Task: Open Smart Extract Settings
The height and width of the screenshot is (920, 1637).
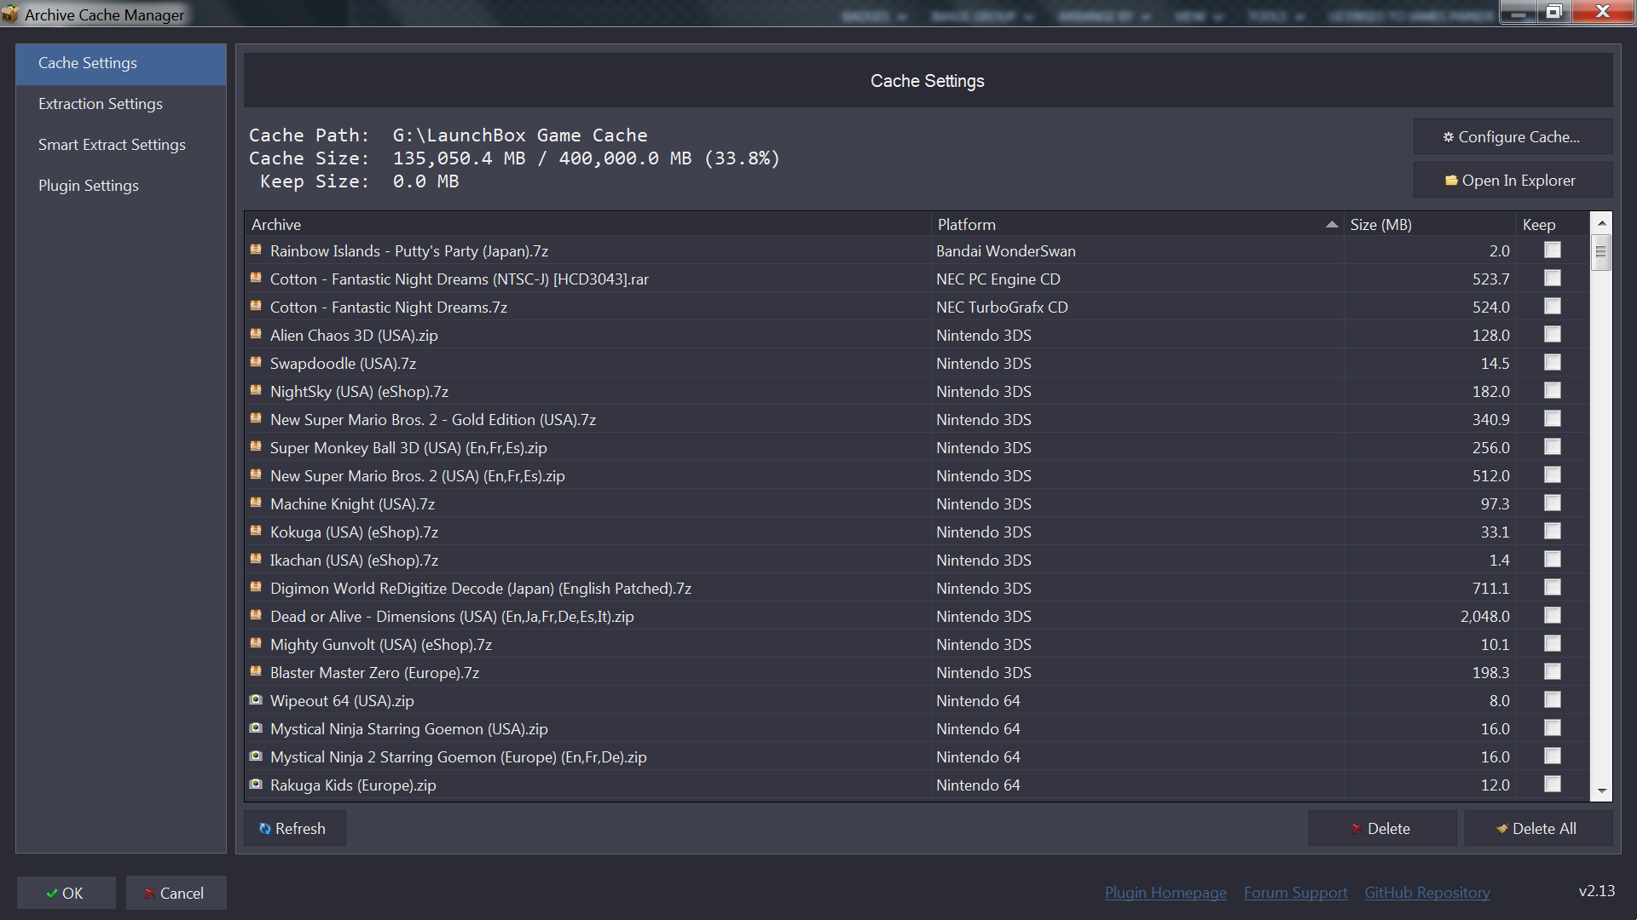Action: coord(121,145)
